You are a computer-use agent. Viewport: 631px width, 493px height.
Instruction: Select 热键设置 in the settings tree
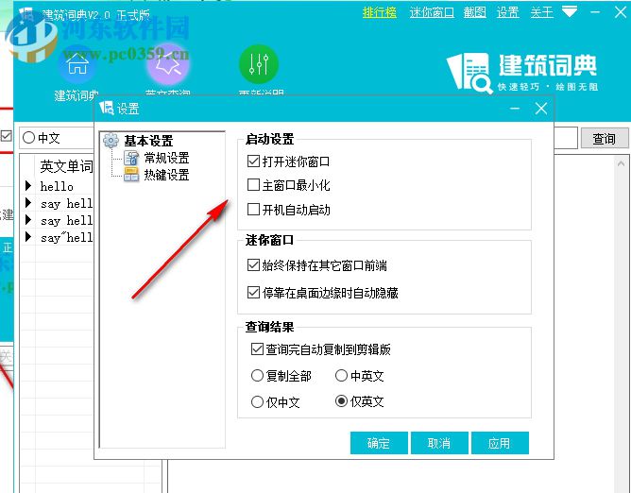click(166, 175)
